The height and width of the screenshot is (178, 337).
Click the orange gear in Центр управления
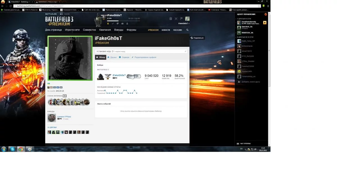pos(266,14)
